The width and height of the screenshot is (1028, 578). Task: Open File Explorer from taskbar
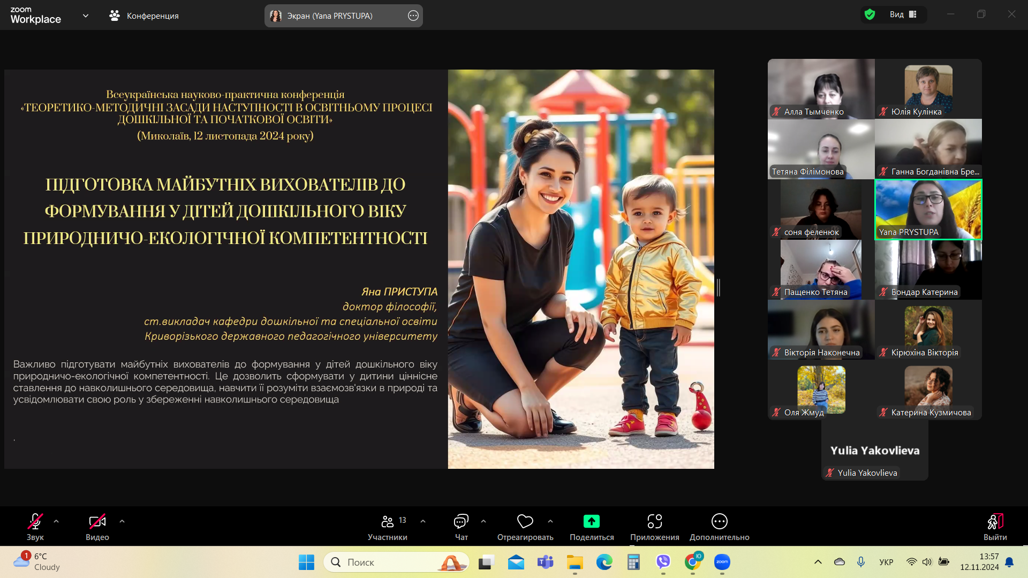coord(575,562)
